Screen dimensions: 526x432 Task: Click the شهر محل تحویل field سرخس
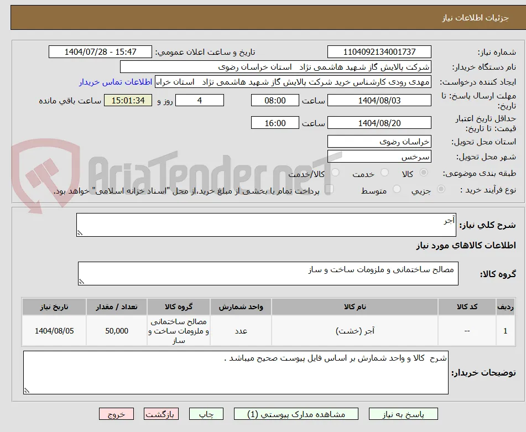pos(379,157)
